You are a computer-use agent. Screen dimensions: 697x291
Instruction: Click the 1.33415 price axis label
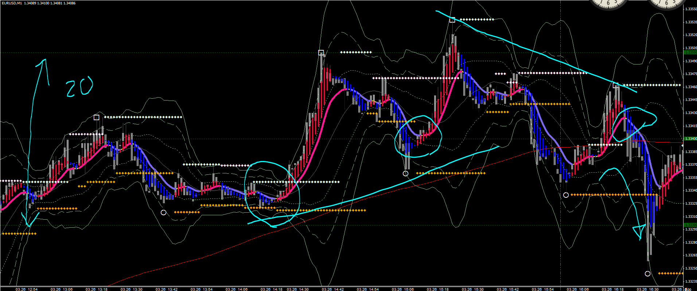click(x=691, y=126)
